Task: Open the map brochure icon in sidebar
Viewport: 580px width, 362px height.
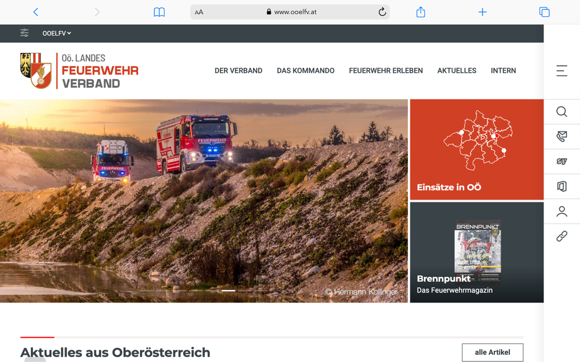Action: tap(562, 186)
